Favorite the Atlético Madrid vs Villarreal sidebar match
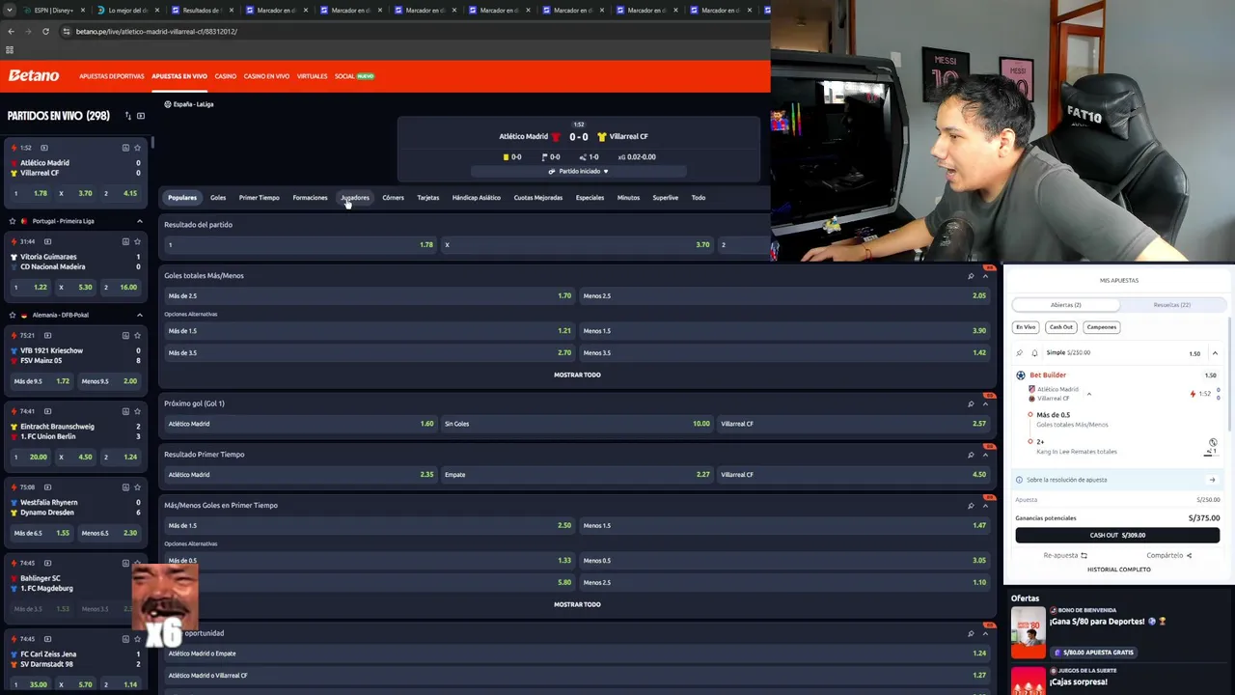 tap(137, 148)
